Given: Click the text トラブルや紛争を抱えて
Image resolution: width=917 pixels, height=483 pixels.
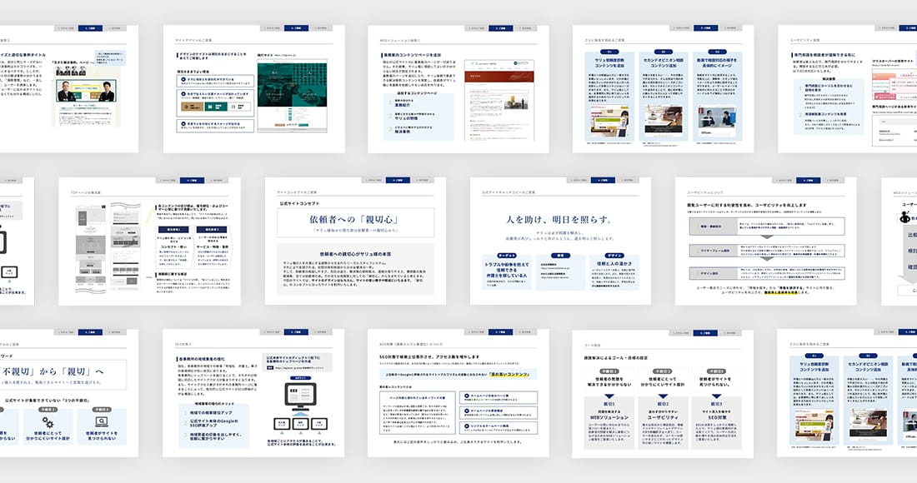Looking at the screenshot, I should [x=507, y=265].
